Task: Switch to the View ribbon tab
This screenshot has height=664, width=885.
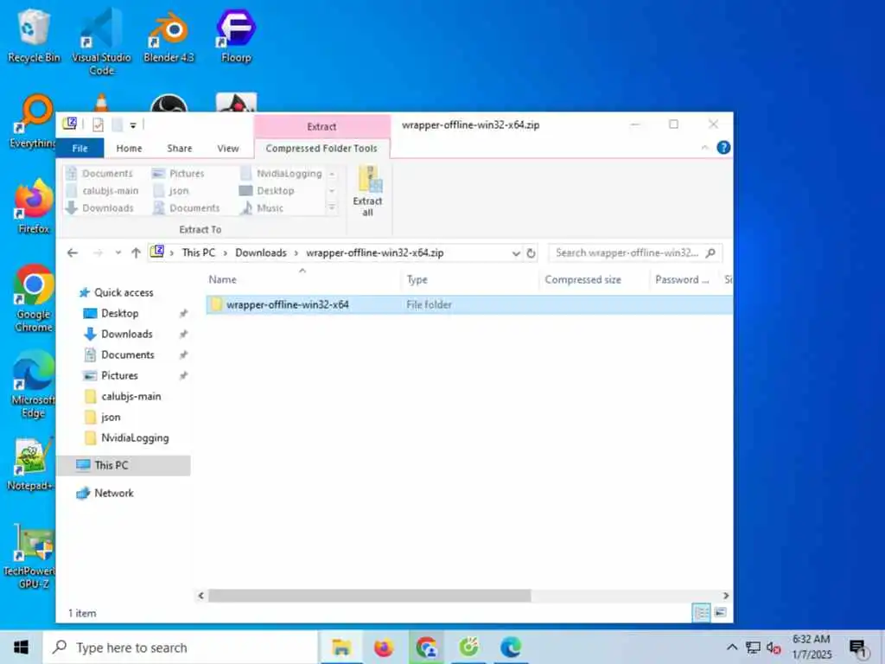Action: [x=228, y=148]
